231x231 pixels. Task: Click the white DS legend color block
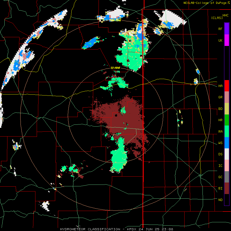[x=227, y=154]
